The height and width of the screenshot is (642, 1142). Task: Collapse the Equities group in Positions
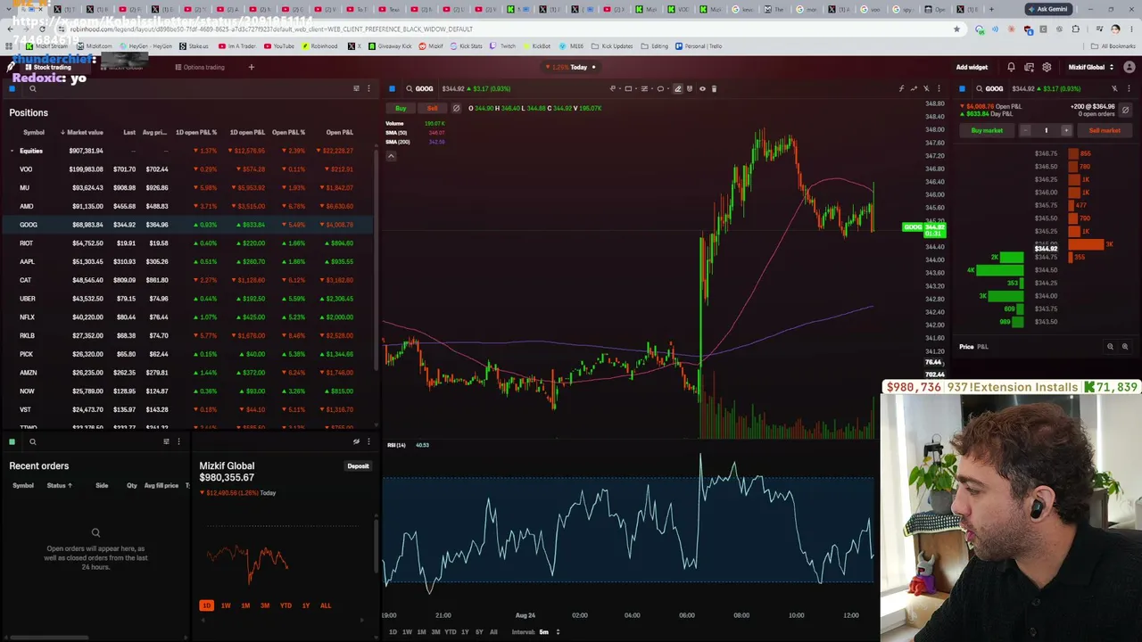coord(12,151)
